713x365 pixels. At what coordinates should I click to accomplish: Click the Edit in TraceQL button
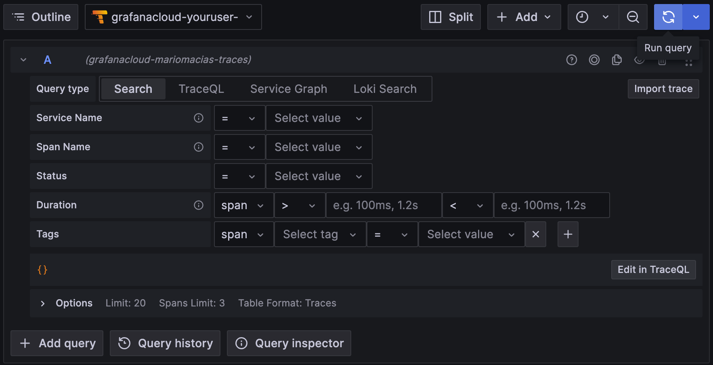tap(653, 270)
